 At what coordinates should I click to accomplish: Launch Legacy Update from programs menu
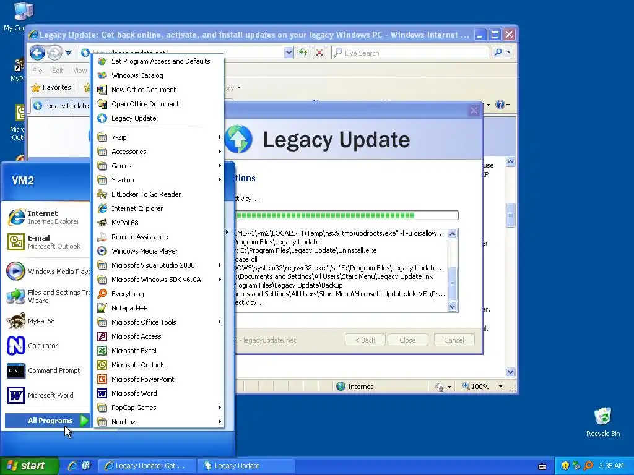tap(158, 118)
